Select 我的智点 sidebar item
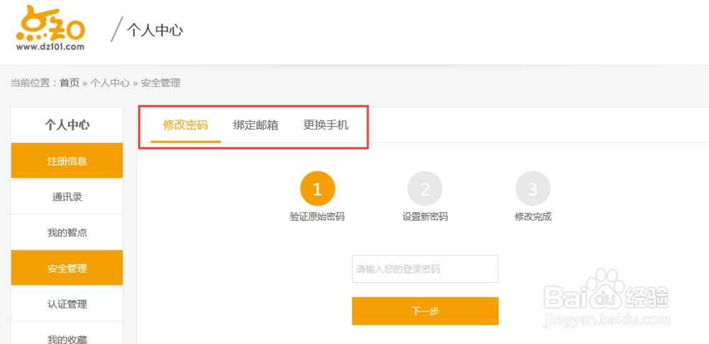This screenshot has width=709, height=344. [67, 233]
